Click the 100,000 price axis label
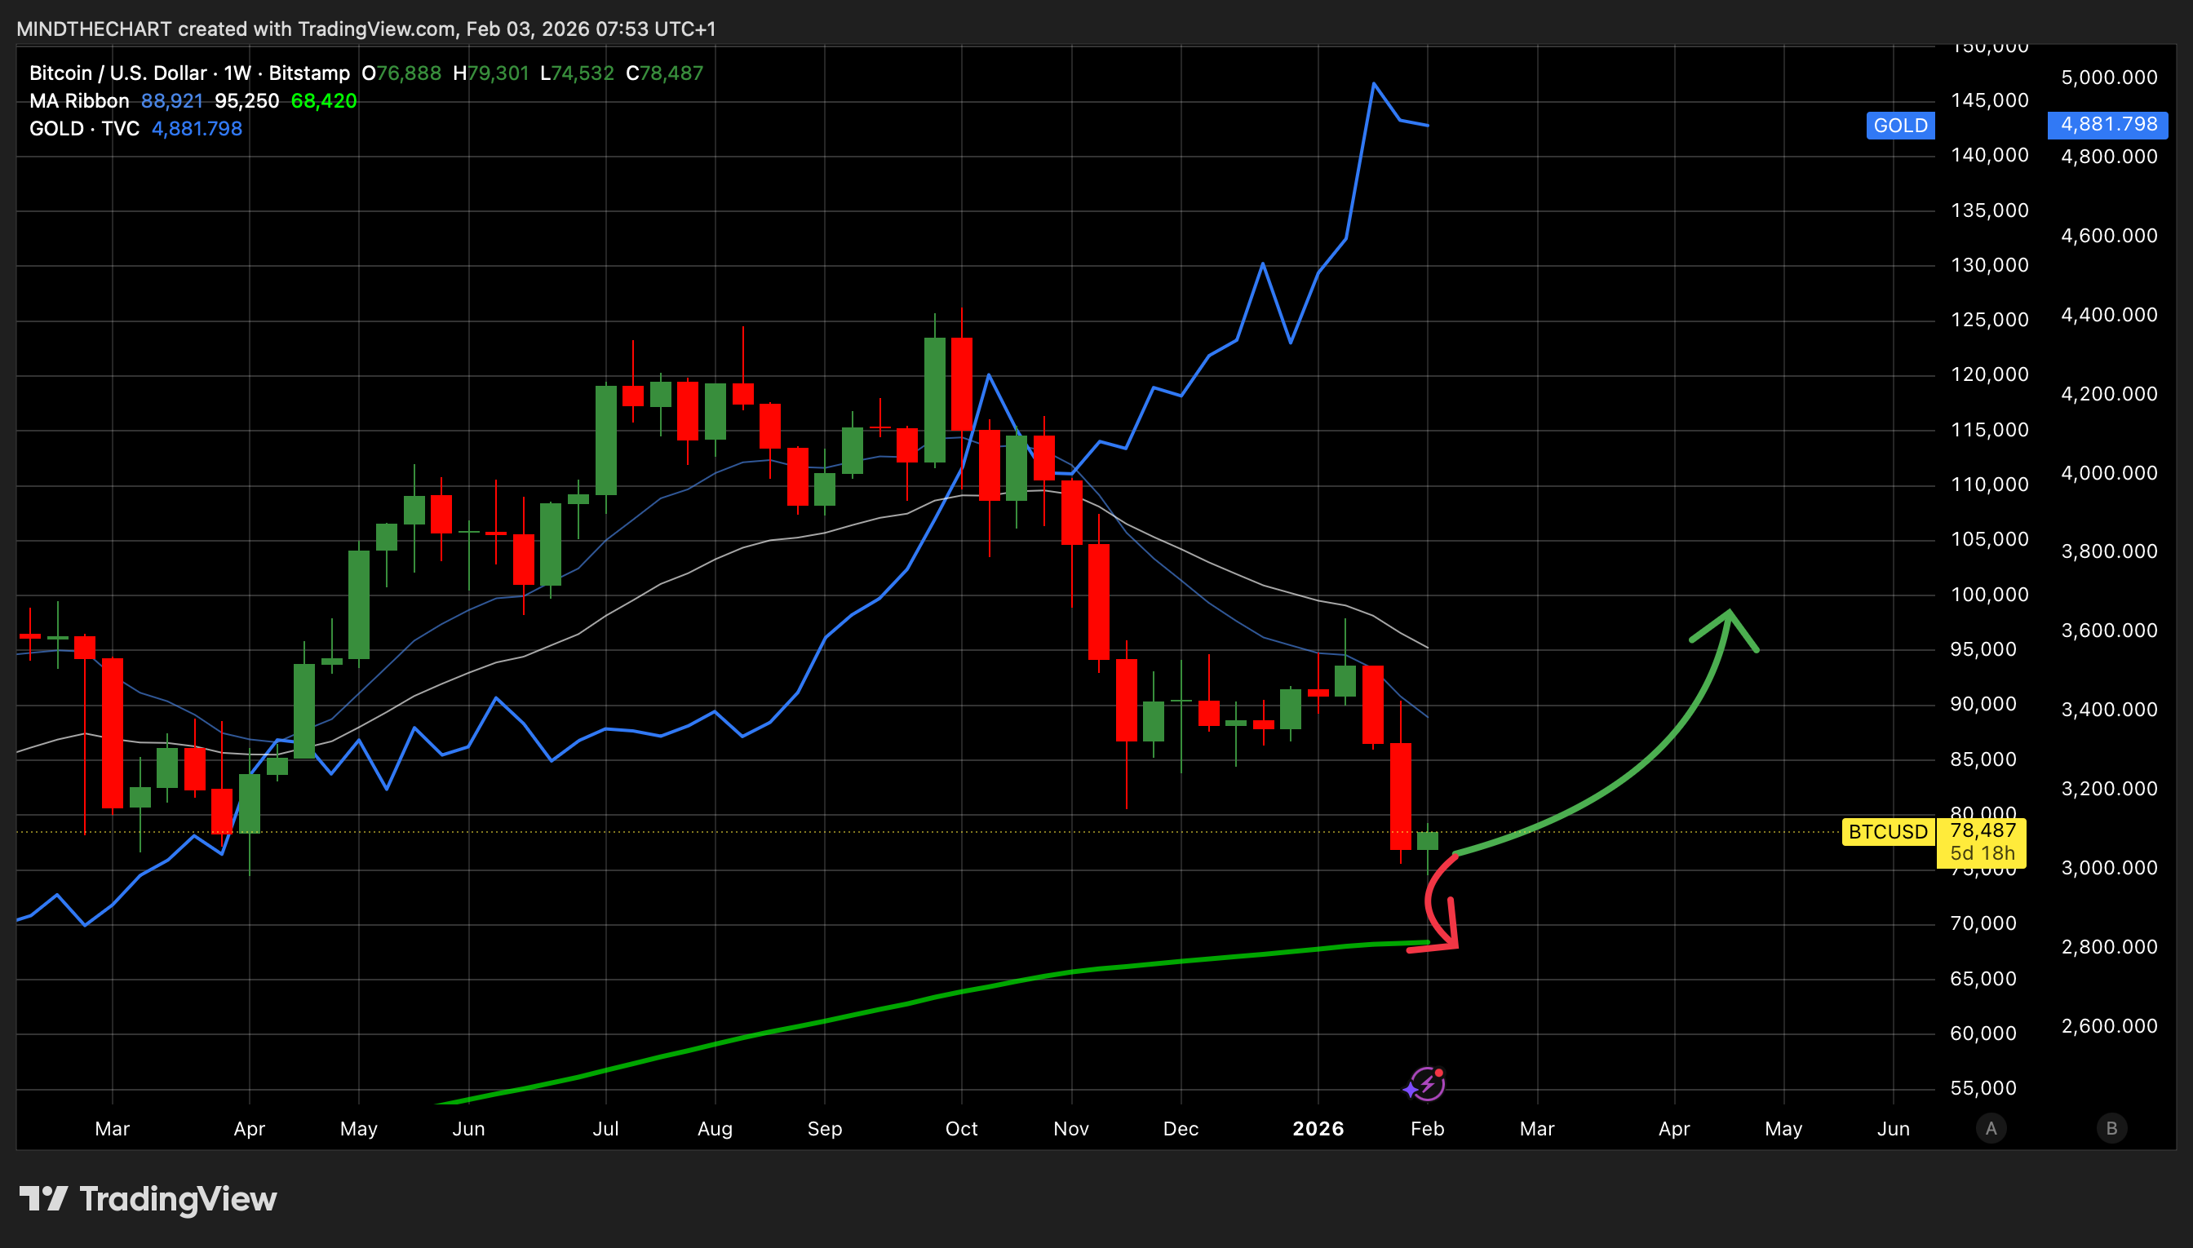 click(1989, 594)
